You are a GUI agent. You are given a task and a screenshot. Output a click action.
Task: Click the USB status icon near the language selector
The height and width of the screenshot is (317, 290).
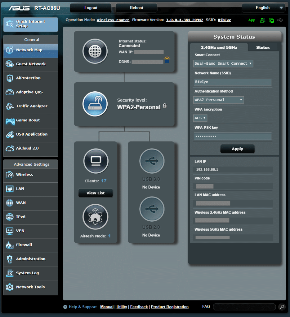pos(280,20)
